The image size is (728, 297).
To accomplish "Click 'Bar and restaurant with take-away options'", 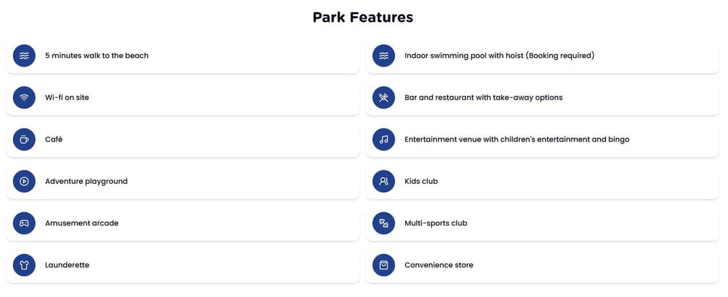I will pyautogui.click(x=483, y=98).
